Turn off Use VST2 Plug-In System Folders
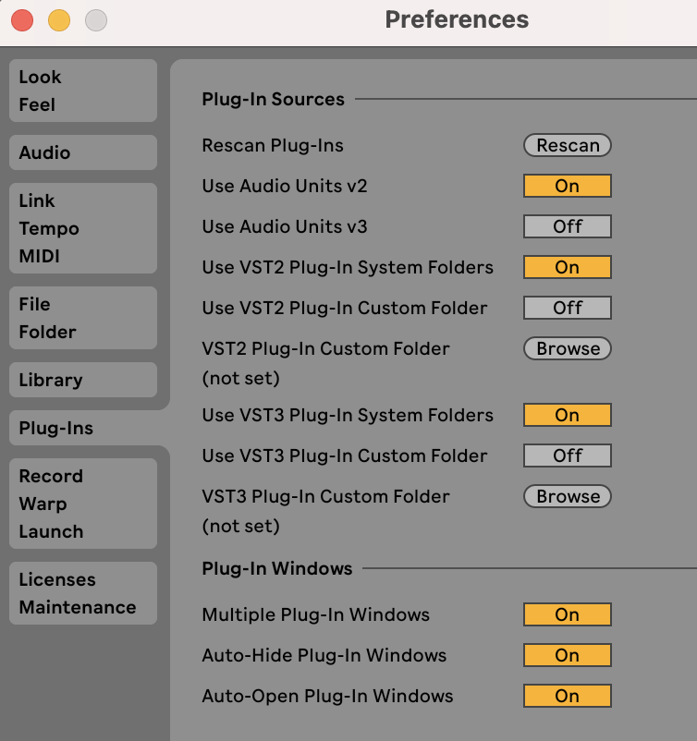Image resolution: width=697 pixels, height=741 pixels. pyautogui.click(x=568, y=267)
